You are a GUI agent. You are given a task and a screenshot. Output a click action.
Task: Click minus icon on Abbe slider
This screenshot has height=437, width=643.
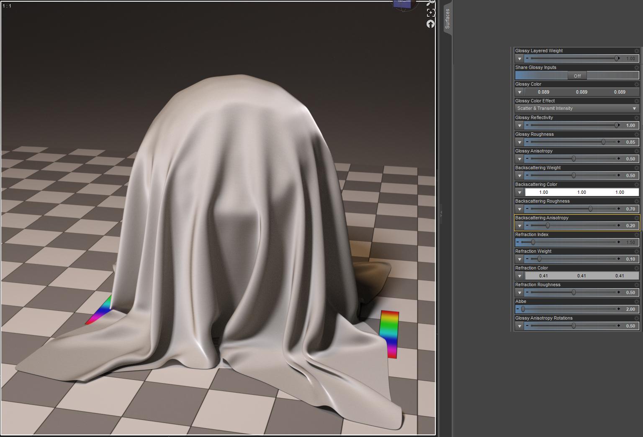pos(518,309)
